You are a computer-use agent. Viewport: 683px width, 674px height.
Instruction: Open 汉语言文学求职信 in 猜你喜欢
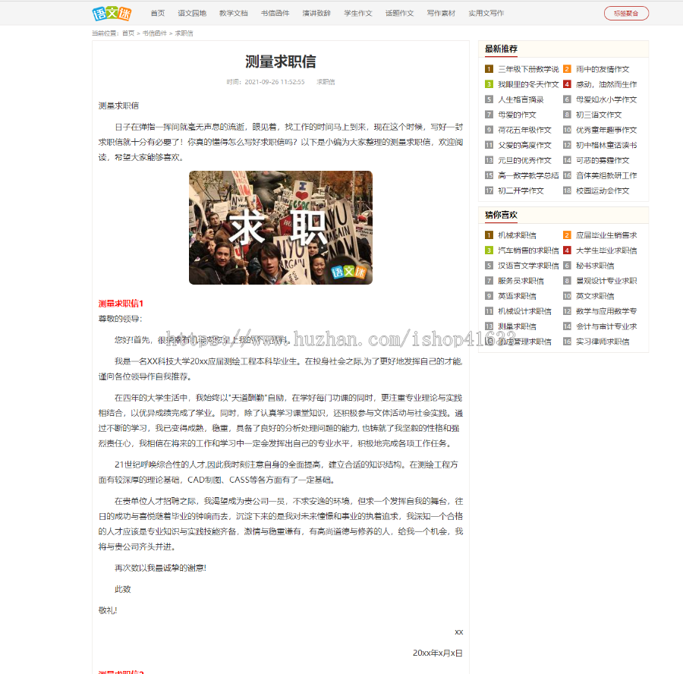pyautogui.click(x=528, y=266)
